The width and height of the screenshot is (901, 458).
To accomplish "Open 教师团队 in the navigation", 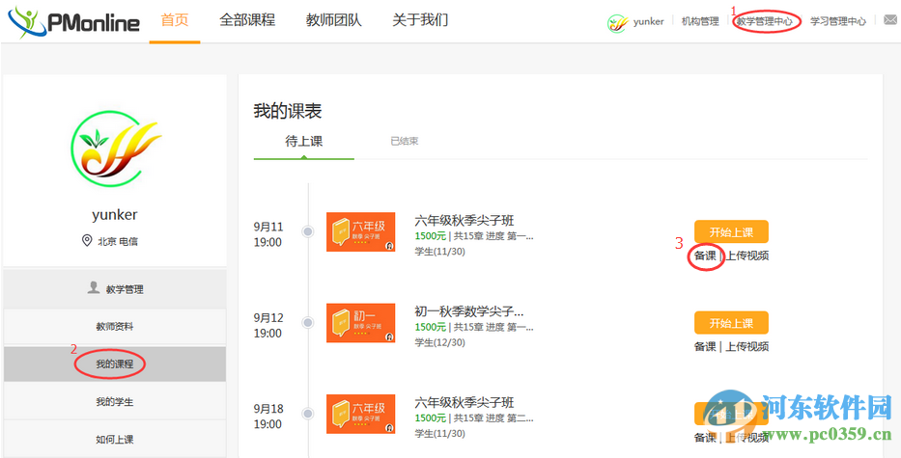I will 334,20.
